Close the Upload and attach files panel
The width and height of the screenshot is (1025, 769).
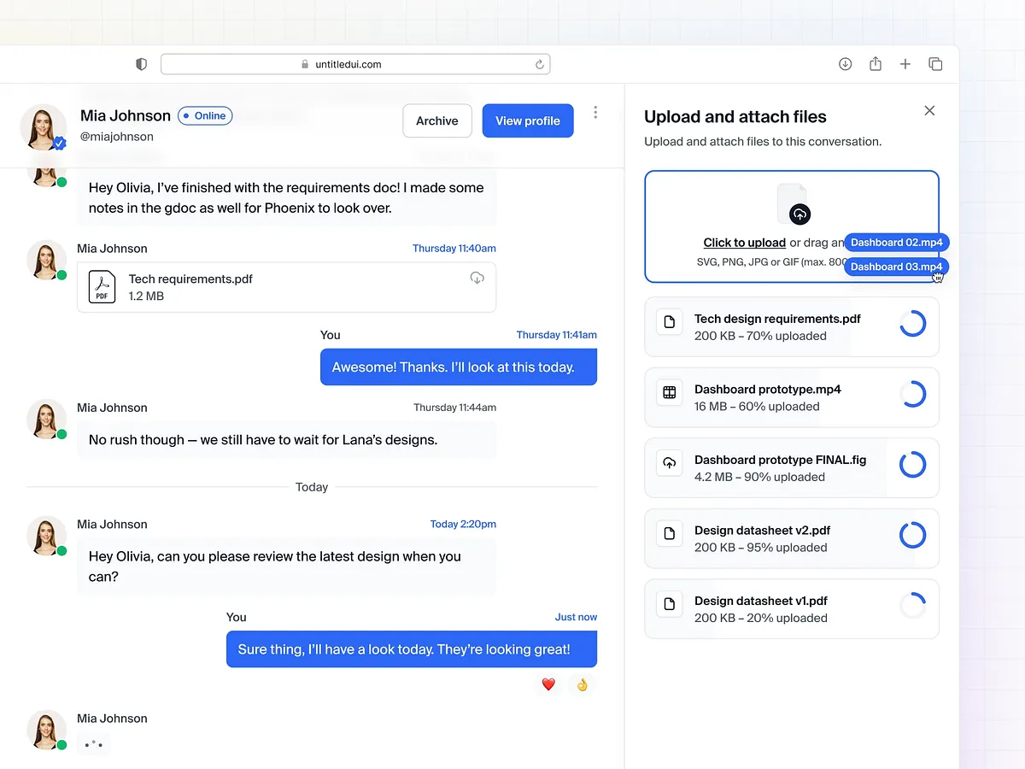929,110
